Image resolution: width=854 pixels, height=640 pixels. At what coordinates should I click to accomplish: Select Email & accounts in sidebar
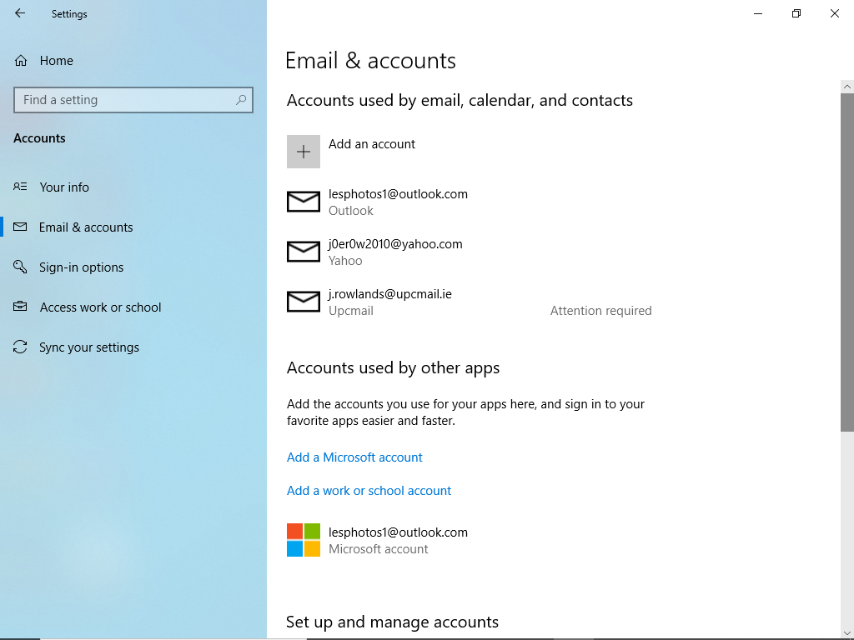73,227
